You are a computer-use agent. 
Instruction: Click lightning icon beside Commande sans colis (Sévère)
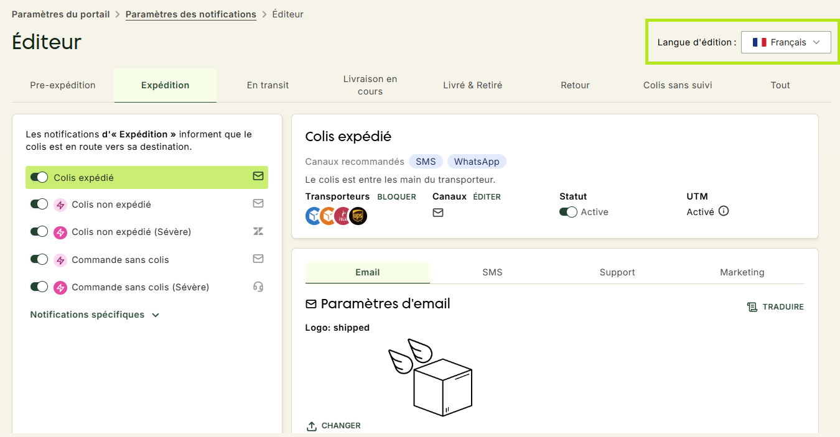(60, 287)
